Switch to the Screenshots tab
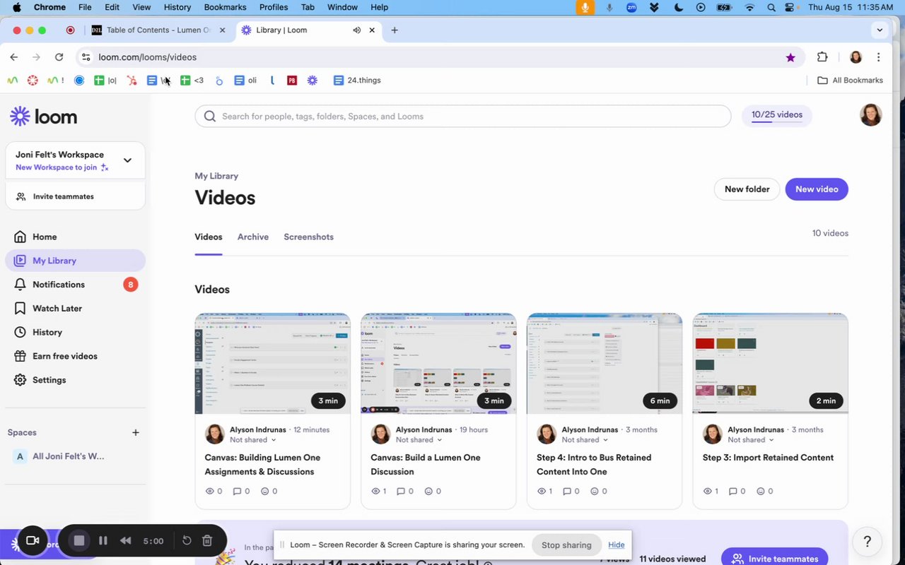This screenshot has width=905, height=565. pyautogui.click(x=308, y=237)
